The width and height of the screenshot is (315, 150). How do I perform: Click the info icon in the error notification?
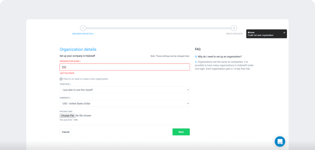(249, 32)
